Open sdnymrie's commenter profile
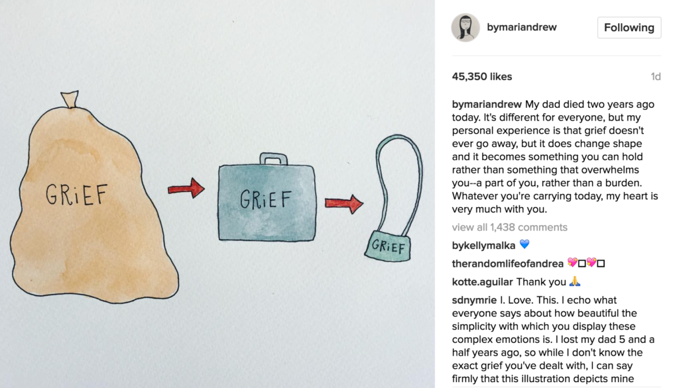The height and width of the screenshot is (388, 679). click(x=474, y=300)
